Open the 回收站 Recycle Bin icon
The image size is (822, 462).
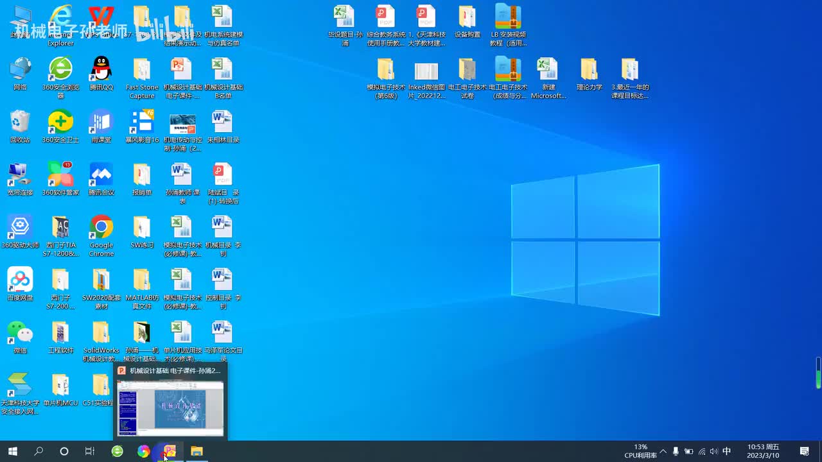pyautogui.click(x=20, y=126)
